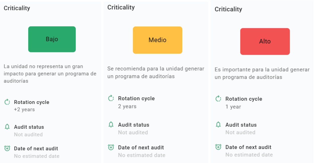Select the green Bajo criticality badge
This screenshot has width=314, height=163.
pos(52,39)
